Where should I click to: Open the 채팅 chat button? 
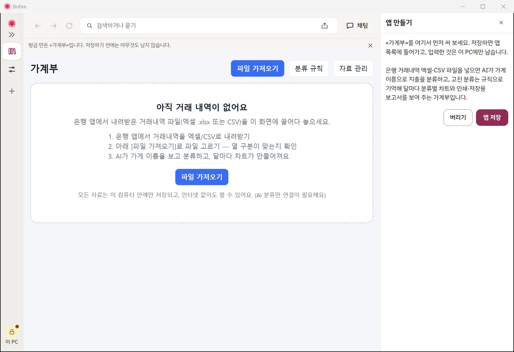pos(357,26)
